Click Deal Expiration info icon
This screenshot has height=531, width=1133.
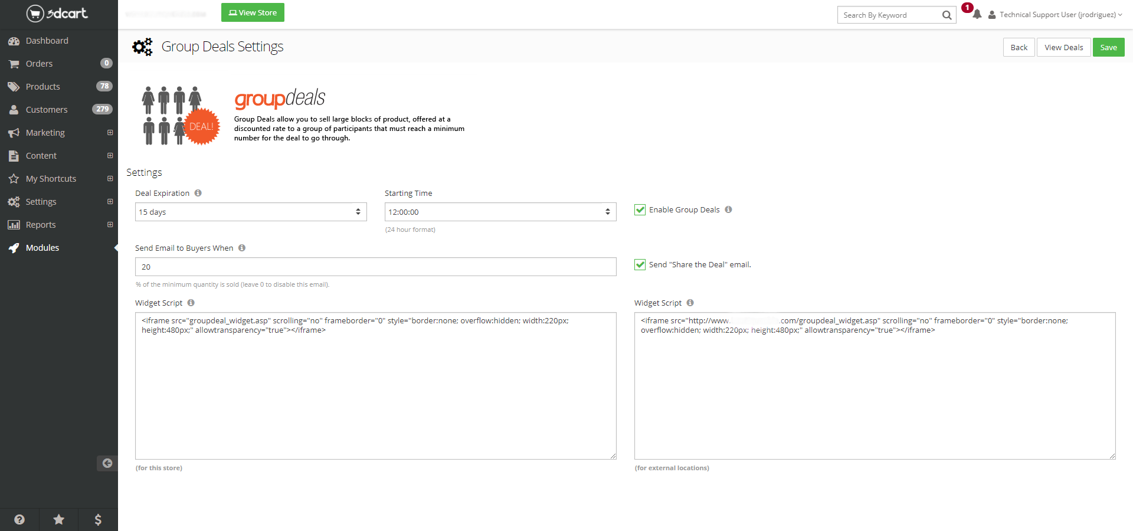click(198, 193)
